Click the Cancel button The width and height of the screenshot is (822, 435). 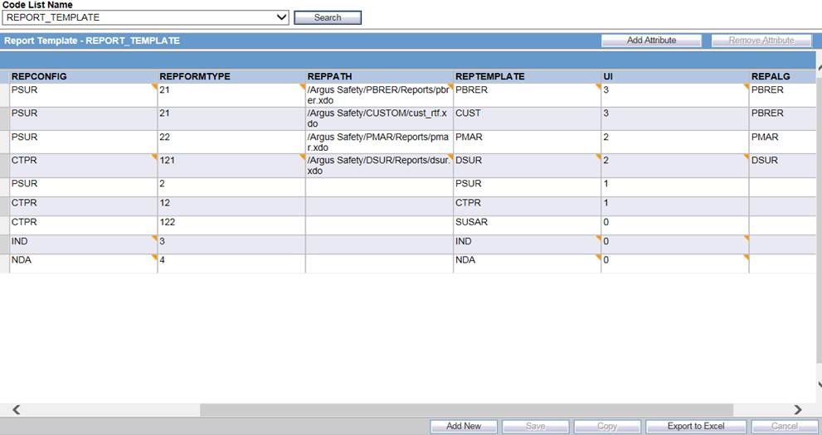pyautogui.click(x=784, y=426)
